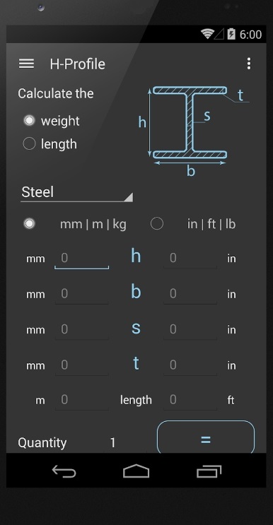Tap the H-profile cross-section diagram
The width and height of the screenshot is (273, 525).
click(194, 131)
